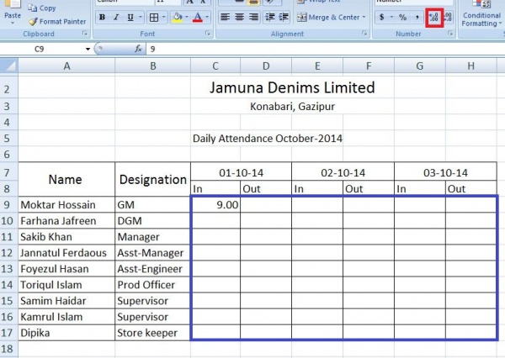The image size is (505, 358).
Task: Expand the borders dropdown arrow
Action: (x=163, y=17)
